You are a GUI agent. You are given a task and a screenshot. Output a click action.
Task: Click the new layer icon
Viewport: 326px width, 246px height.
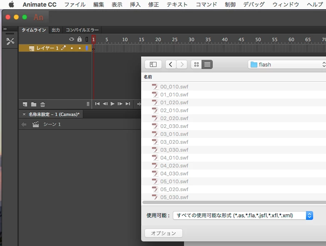pos(25,104)
